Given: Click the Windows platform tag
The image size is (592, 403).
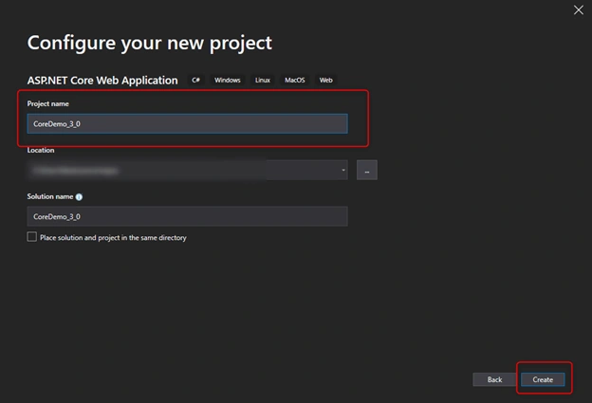Looking at the screenshot, I should click(228, 80).
